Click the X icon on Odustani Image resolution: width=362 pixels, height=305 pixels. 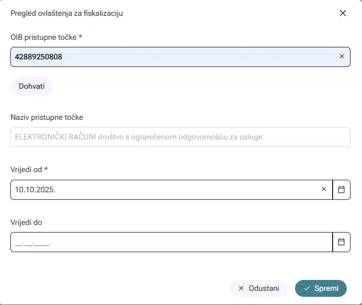(241, 288)
